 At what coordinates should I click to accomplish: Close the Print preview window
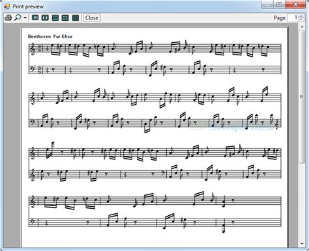pyautogui.click(x=295, y=4)
